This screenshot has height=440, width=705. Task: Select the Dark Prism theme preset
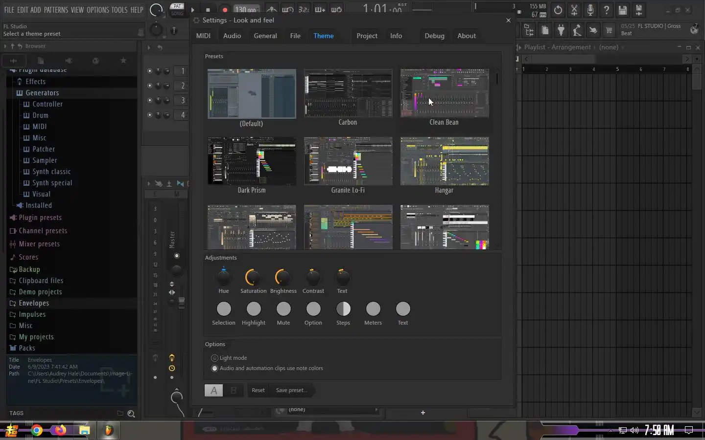(x=252, y=161)
